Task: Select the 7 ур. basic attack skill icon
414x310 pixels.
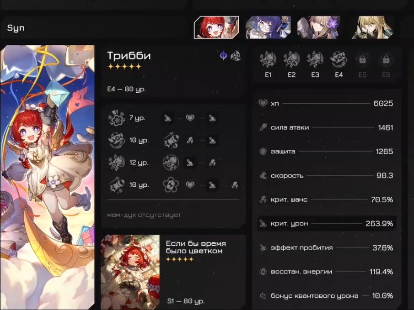Action: [117, 118]
